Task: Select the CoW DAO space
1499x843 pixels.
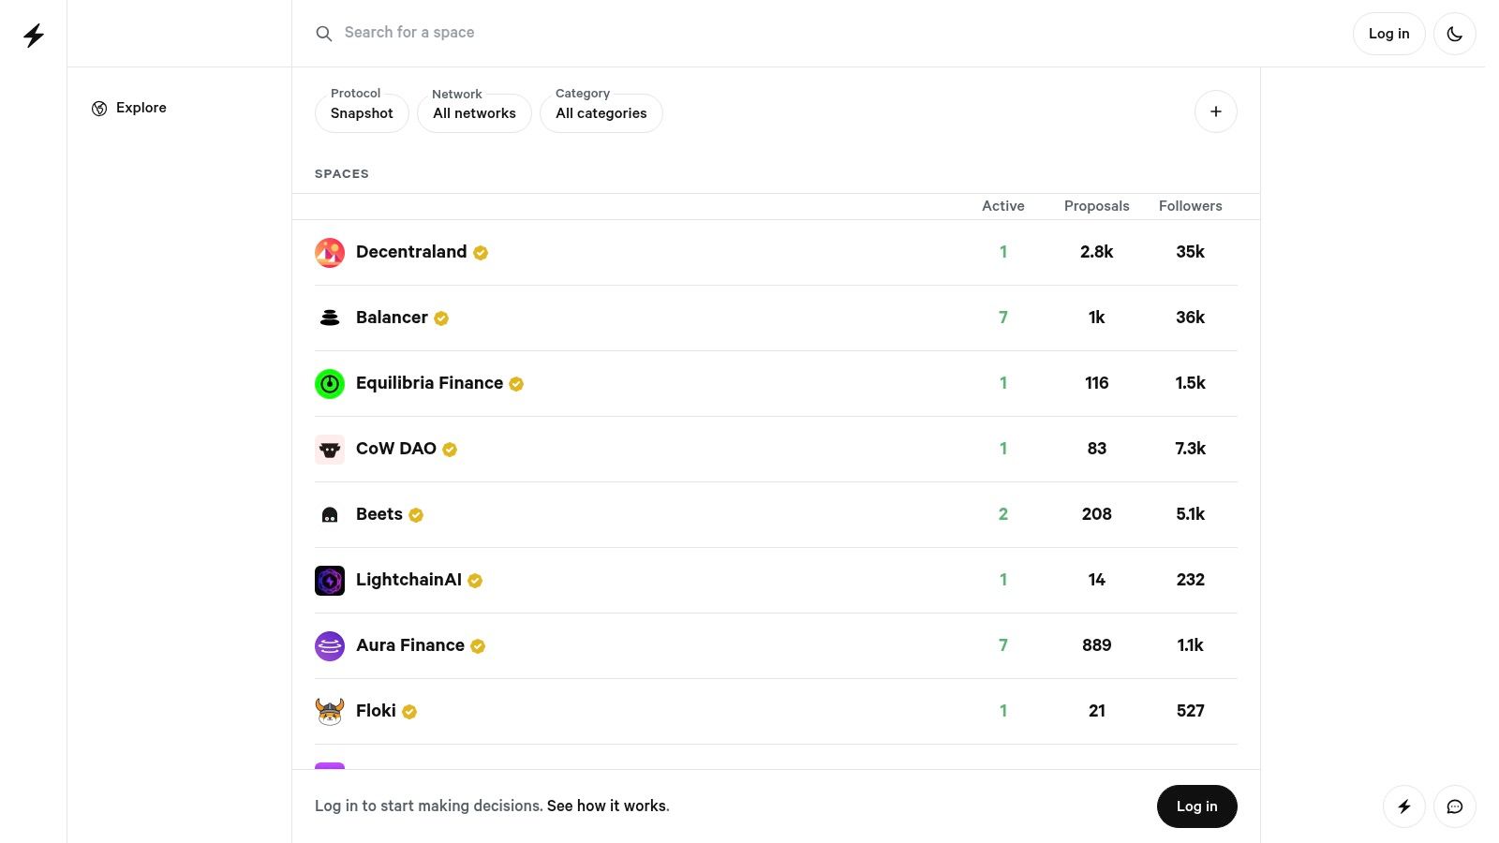Action: [395, 449]
